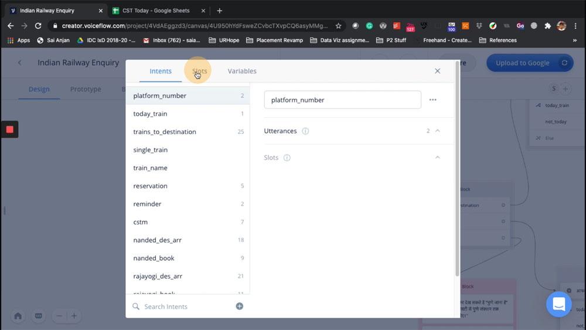This screenshot has width=586, height=330.
Task: Collapse the Utterances section
Action: click(437, 131)
